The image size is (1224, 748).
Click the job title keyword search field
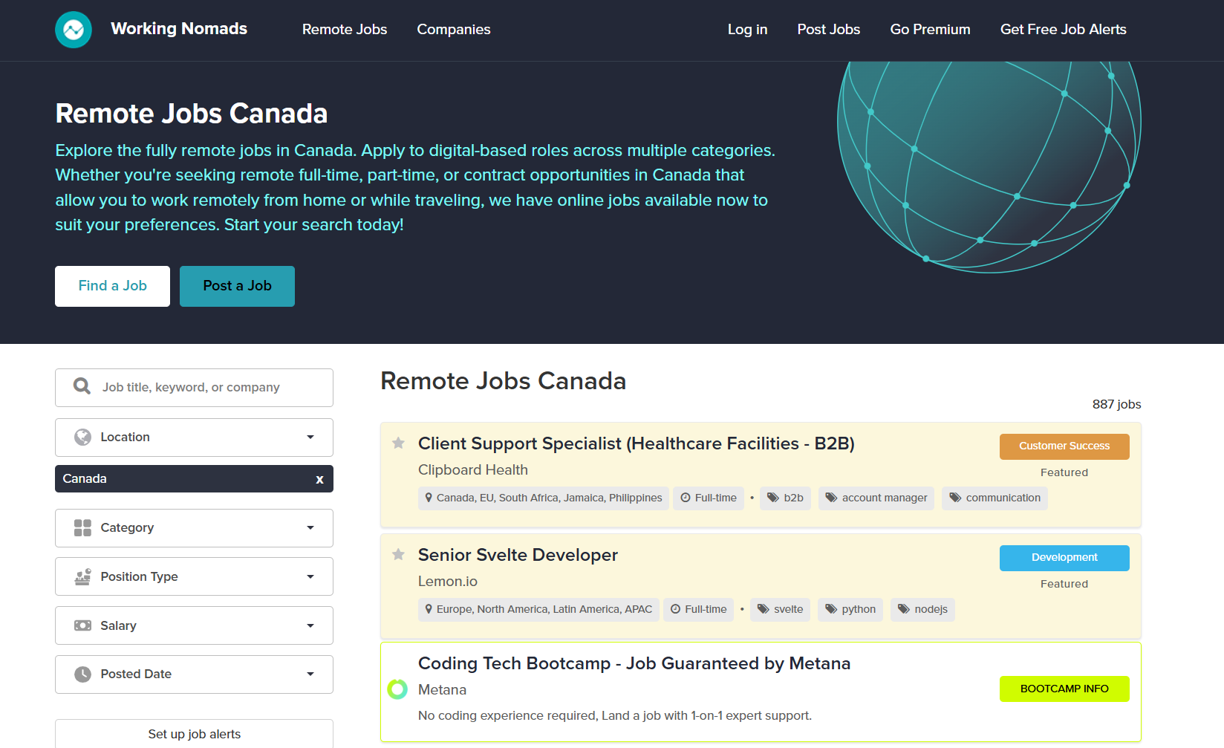pyautogui.click(x=194, y=387)
